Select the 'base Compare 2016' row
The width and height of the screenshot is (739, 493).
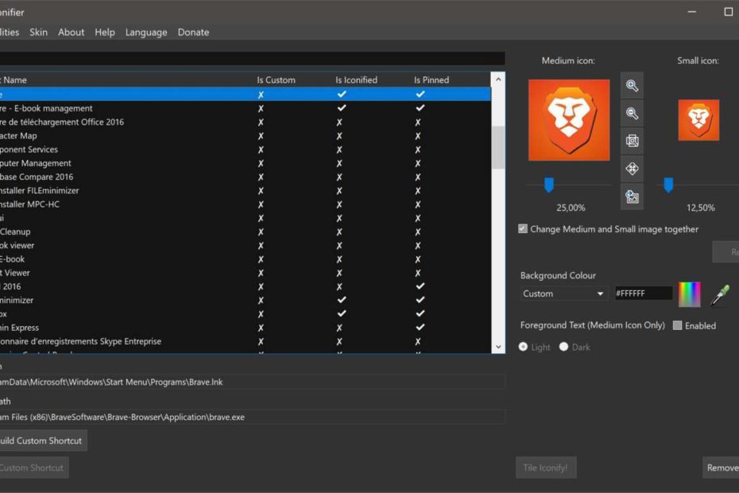point(245,177)
